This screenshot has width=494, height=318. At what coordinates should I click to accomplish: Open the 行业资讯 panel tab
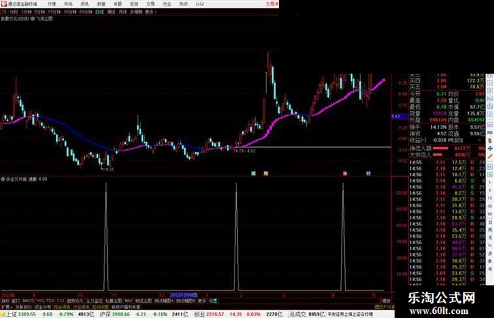pyautogui.click(x=82, y=307)
